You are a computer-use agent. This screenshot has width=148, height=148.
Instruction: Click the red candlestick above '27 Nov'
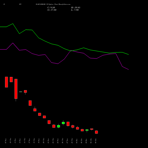point(68,124)
